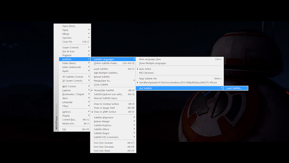Toggle Show/Hide Subtitle checkmark item
The width and height of the screenshot is (289, 163).
click(x=113, y=90)
